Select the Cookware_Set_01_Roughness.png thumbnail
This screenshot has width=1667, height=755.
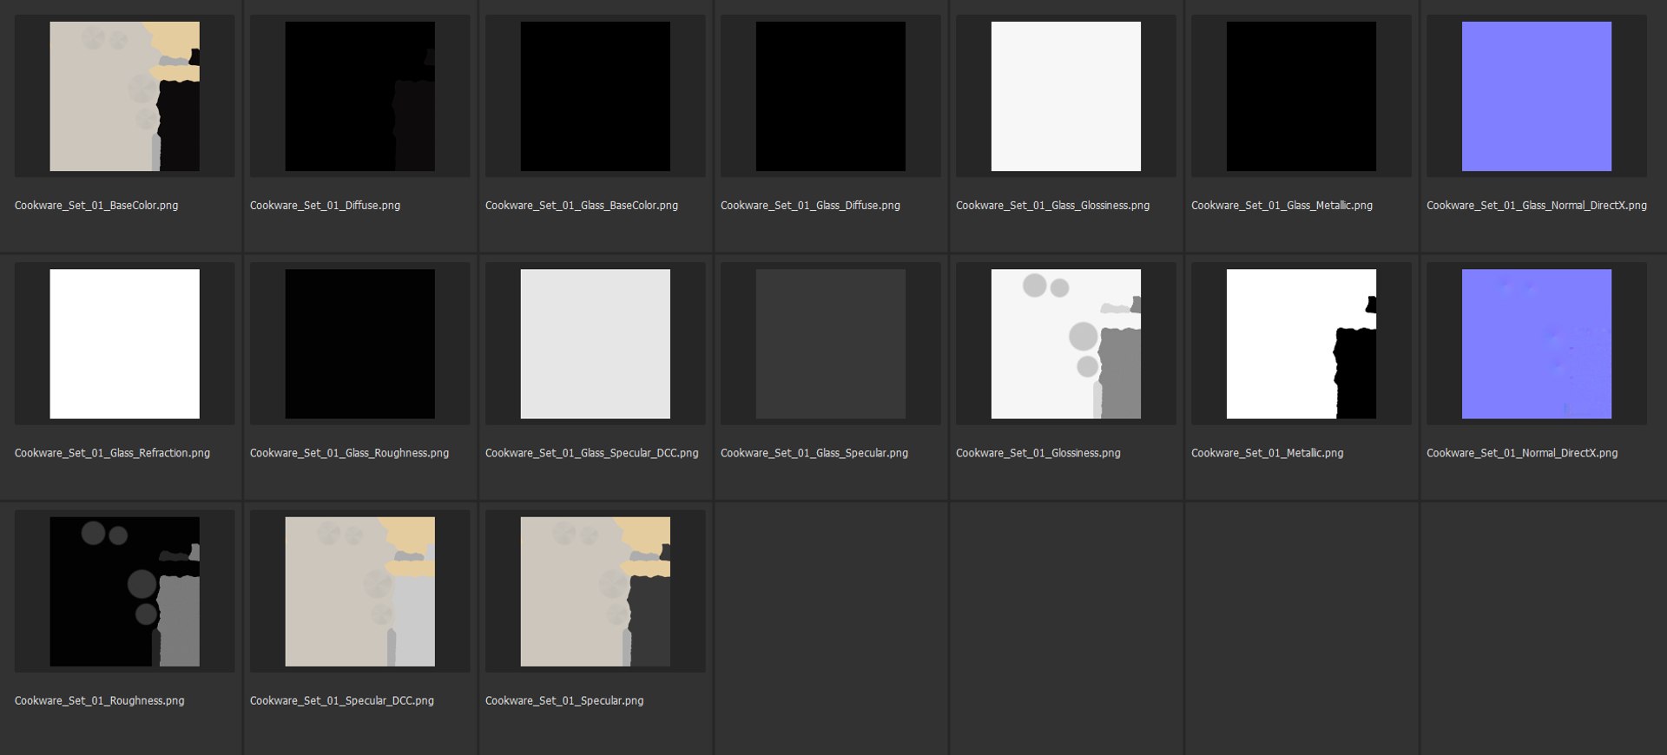124,592
